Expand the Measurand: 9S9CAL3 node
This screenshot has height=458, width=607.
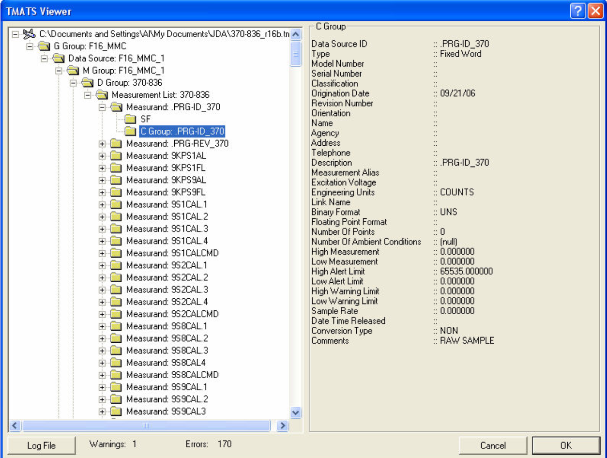point(102,411)
